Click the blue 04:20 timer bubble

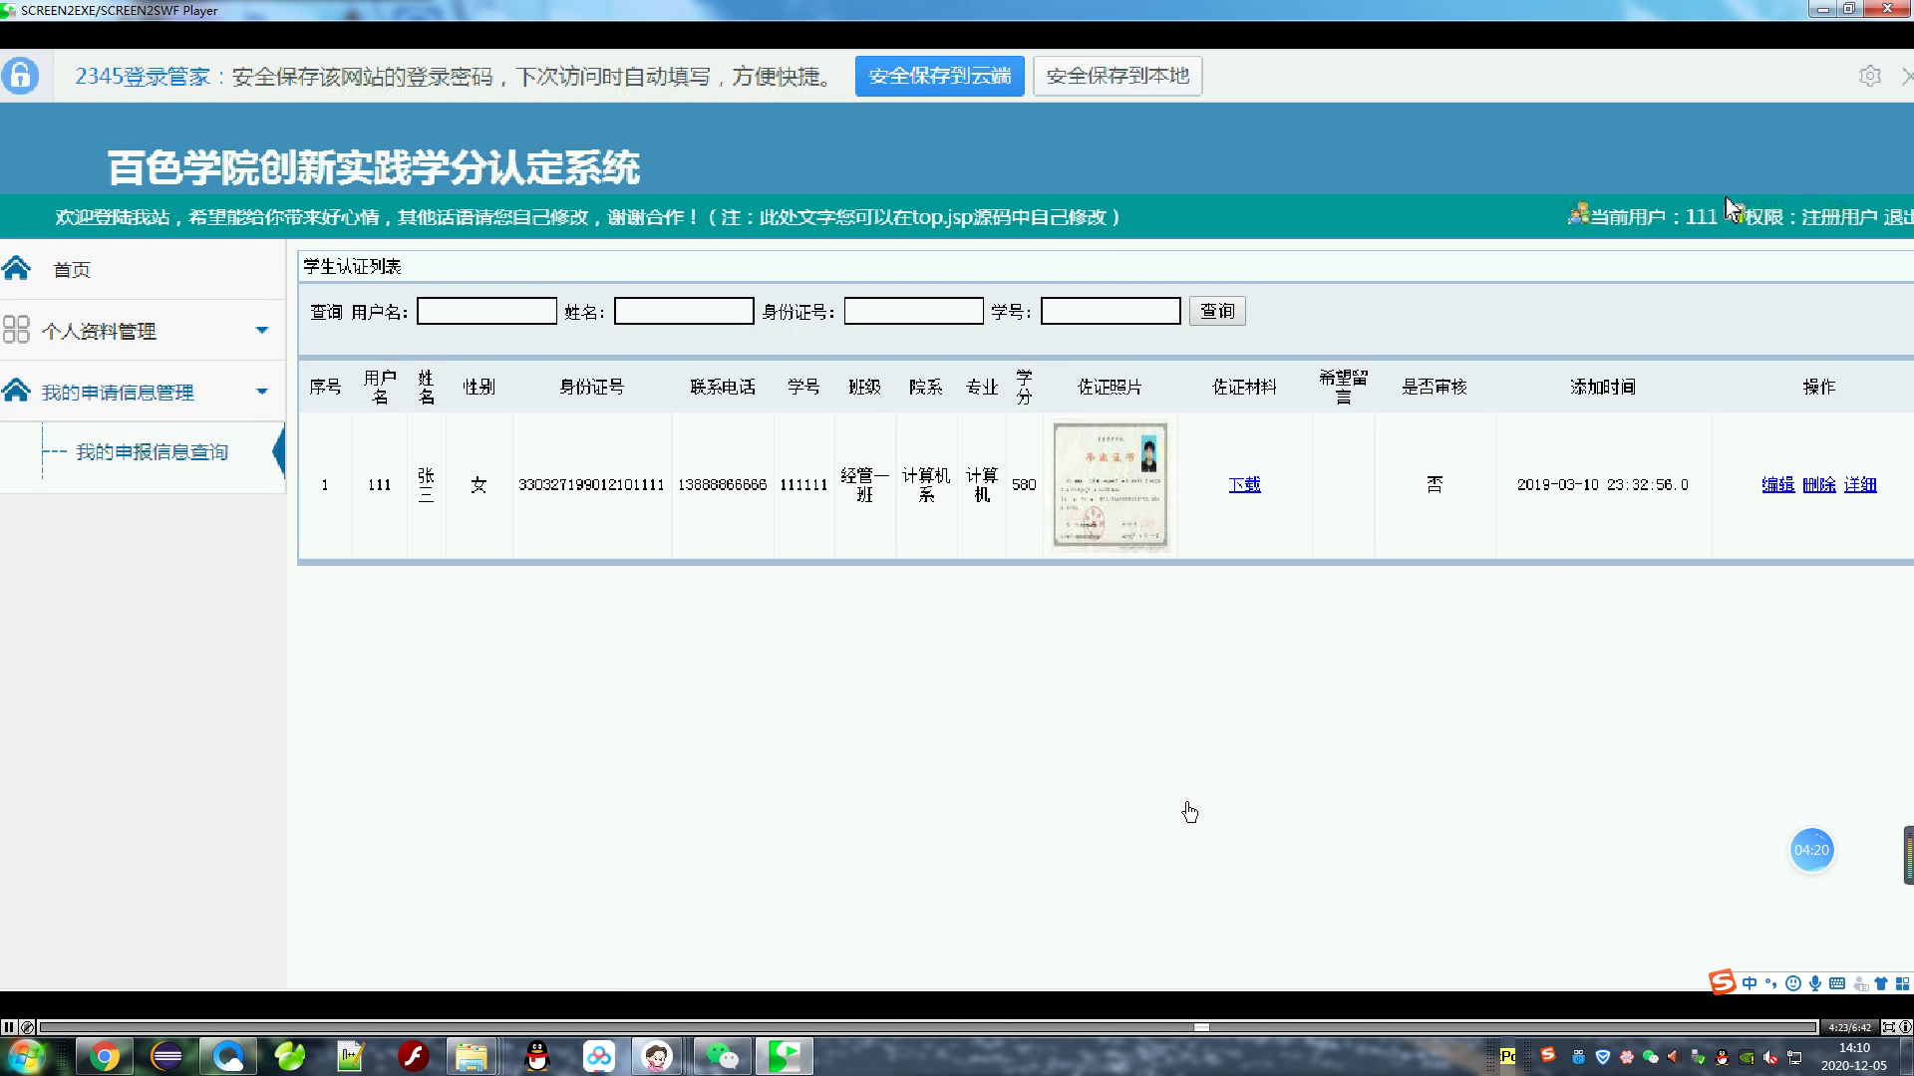point(1811,850)
